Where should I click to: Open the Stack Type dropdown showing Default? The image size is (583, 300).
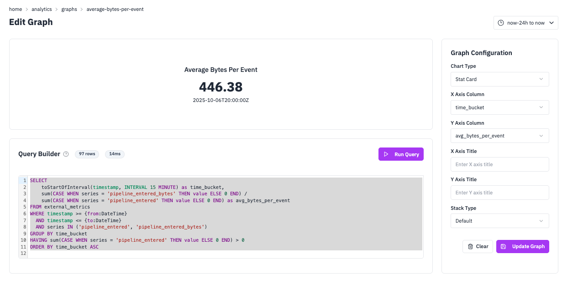[499, 221]
